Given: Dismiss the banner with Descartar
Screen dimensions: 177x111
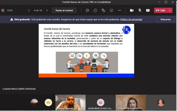Looking at the screenshot, I should (165, 19).
